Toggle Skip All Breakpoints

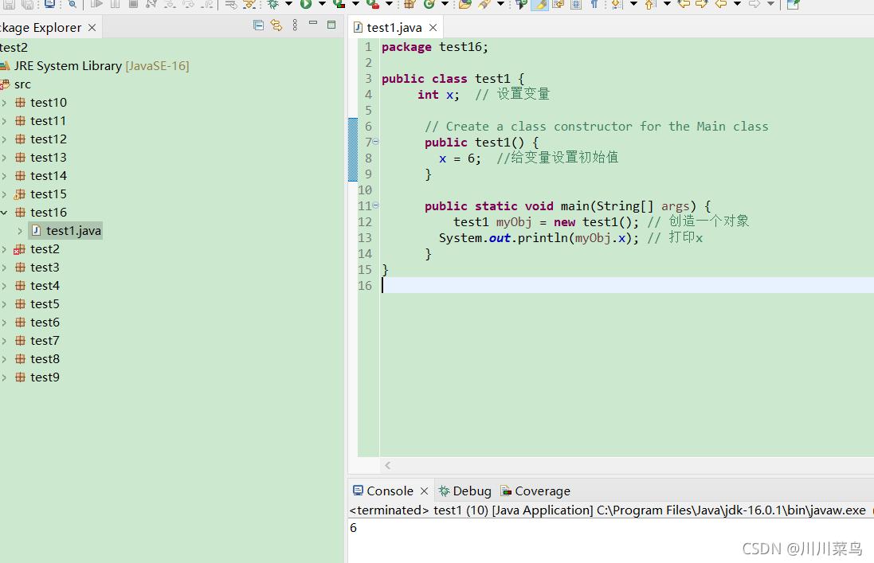(73, 4)
